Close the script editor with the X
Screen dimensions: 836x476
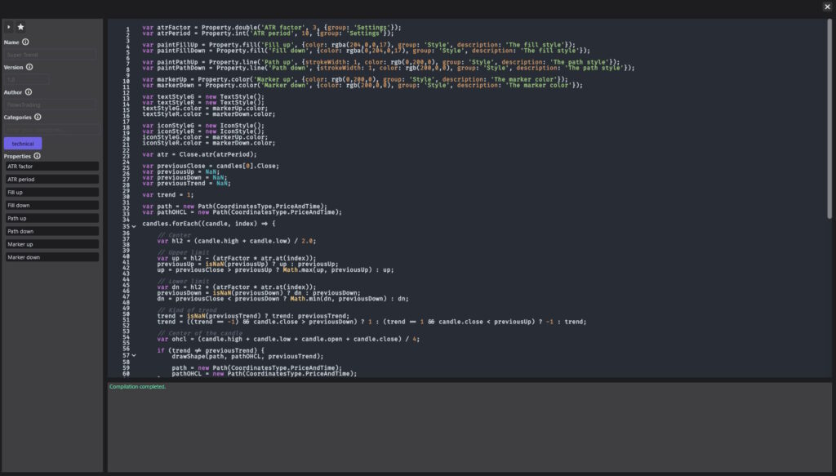[x=827, y=7]
